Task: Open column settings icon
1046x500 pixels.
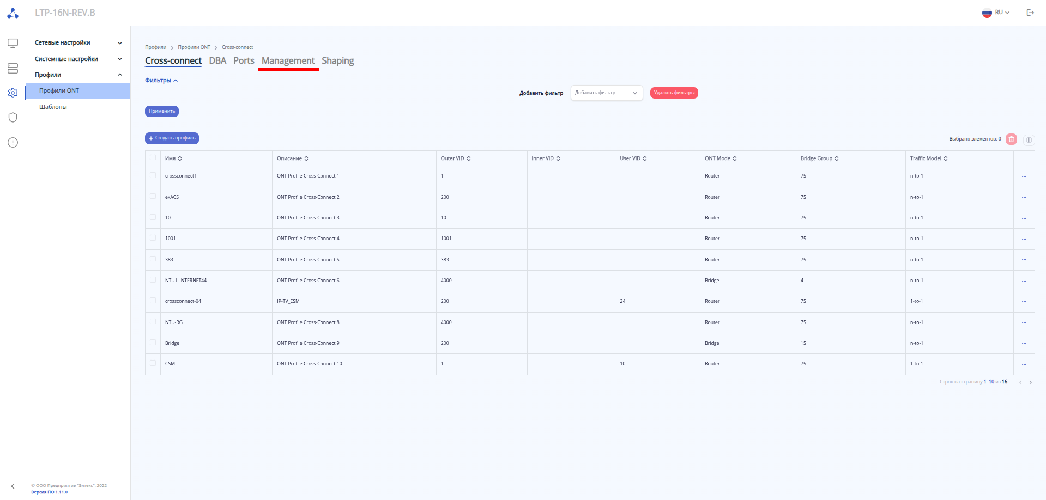Action: 1029,140
